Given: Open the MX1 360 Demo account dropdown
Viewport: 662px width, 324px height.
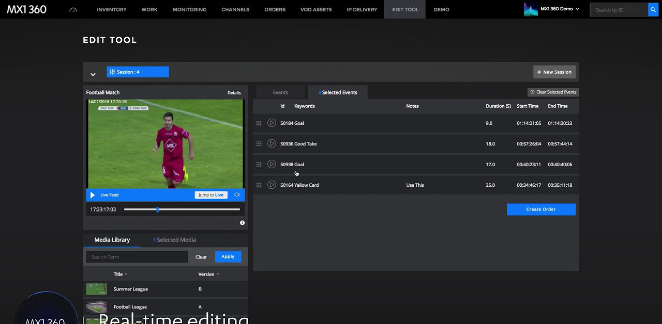Looking at the screenshot, I should [x=560, y=9].
